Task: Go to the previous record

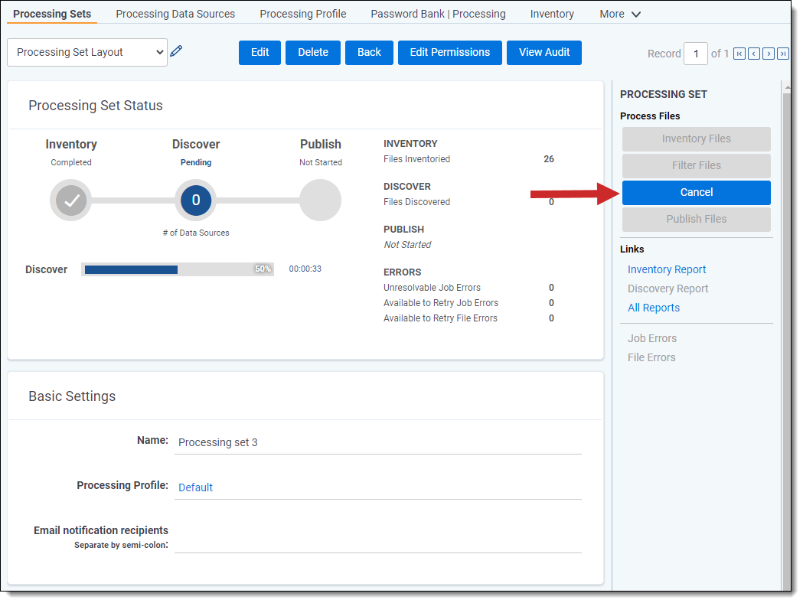Action: [x=754, y=54]
